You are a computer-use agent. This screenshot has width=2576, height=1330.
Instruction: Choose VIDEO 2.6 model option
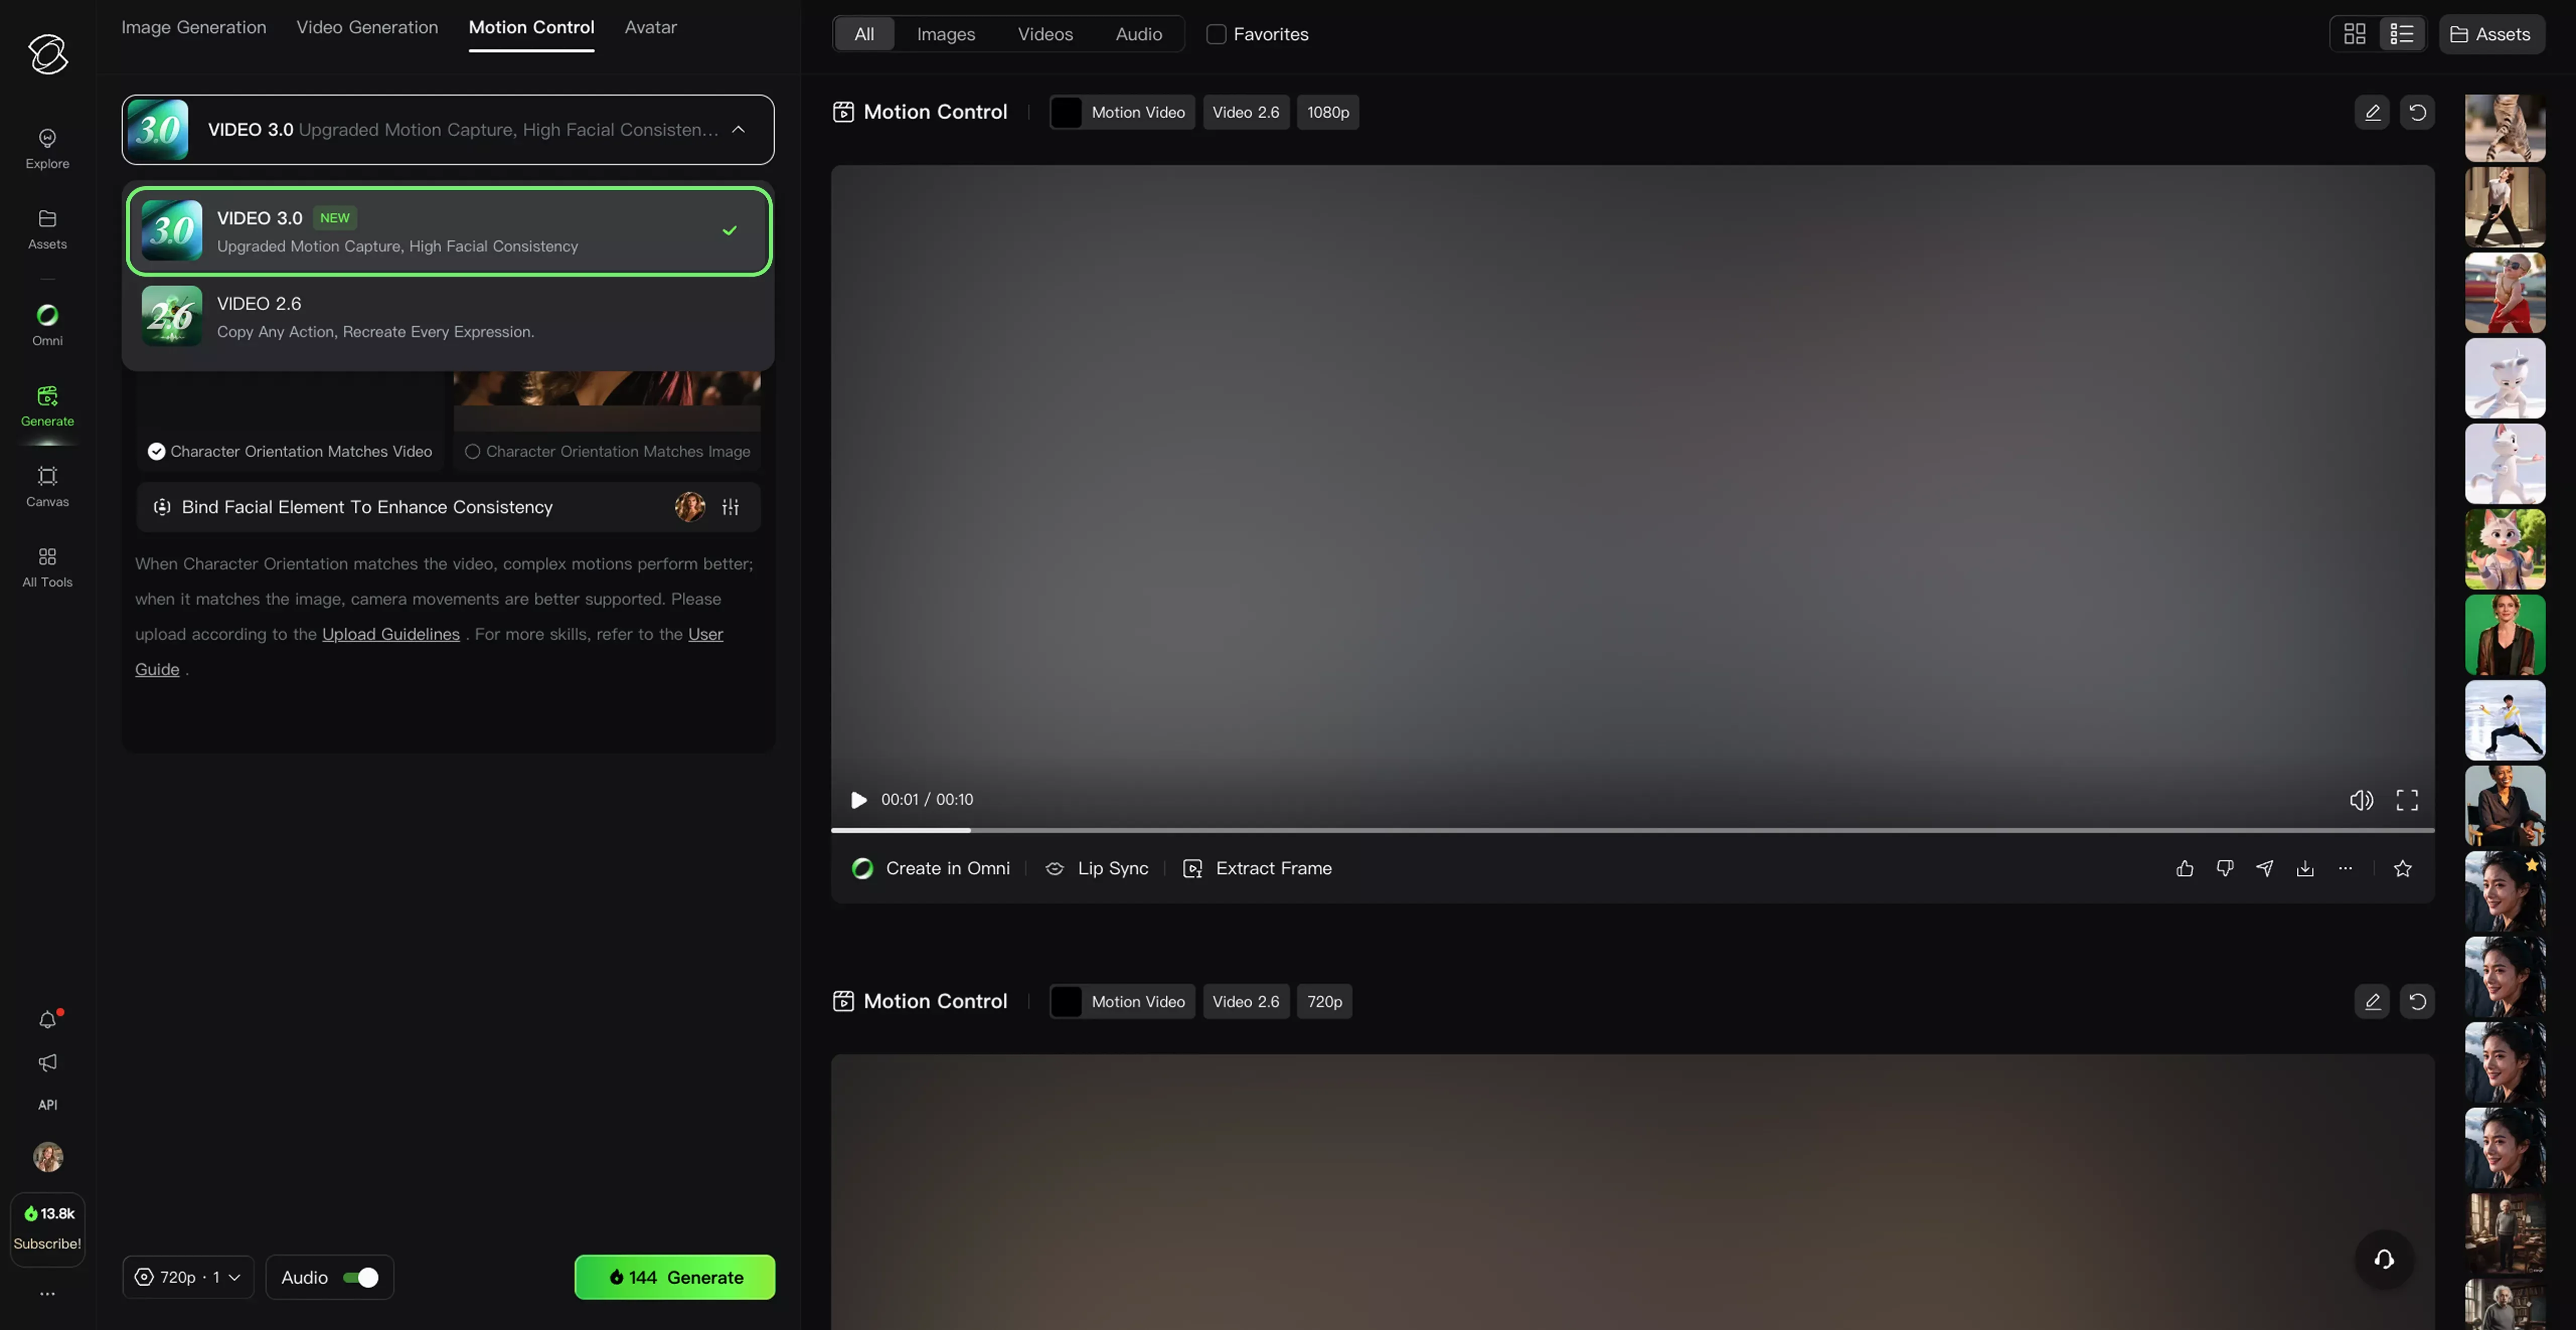[x=448, y=316]
